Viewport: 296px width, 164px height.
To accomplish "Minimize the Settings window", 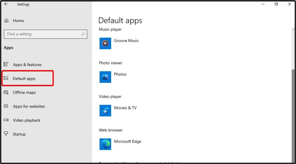I will tap(263, 4).
